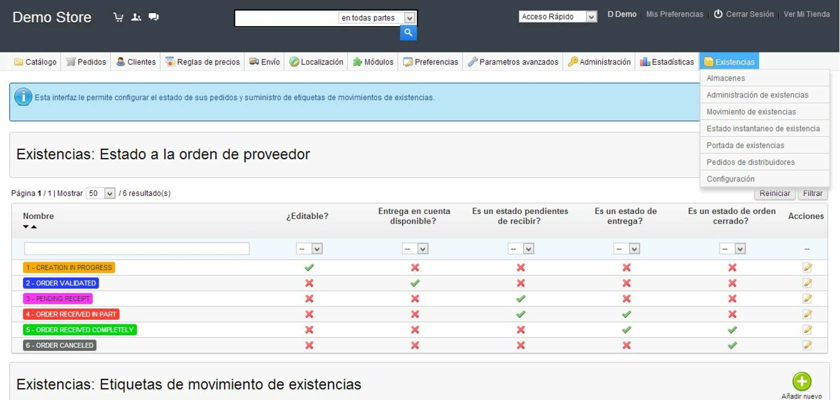This screenshot has width=840, height=400.
Task: Select Configuración from the Existencias submenu
Action: [x=765, y=178]
